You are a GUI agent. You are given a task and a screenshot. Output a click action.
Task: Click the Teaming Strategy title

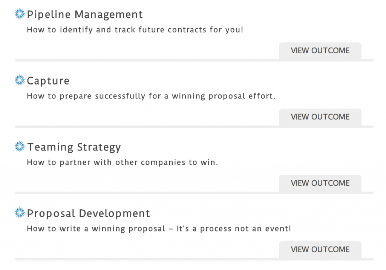[74, 147]
